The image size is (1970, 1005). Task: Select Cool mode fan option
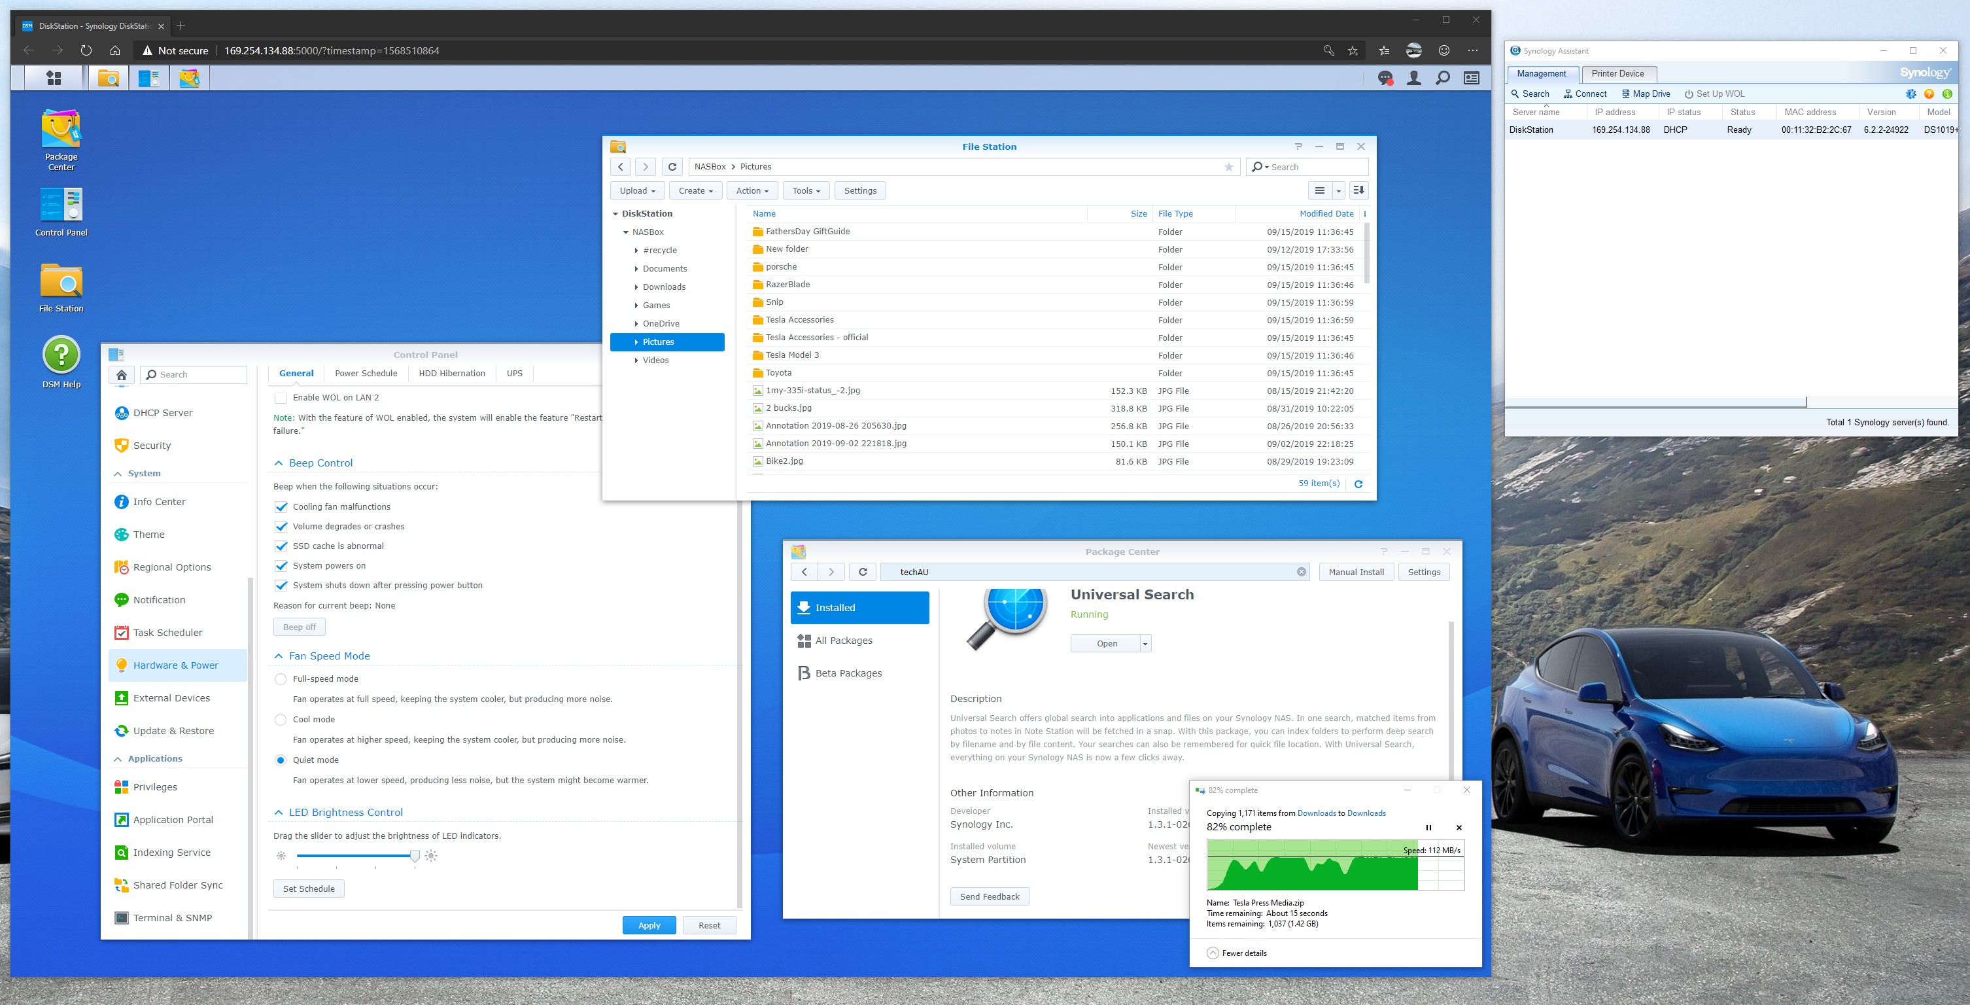click(x=281, y=720)
